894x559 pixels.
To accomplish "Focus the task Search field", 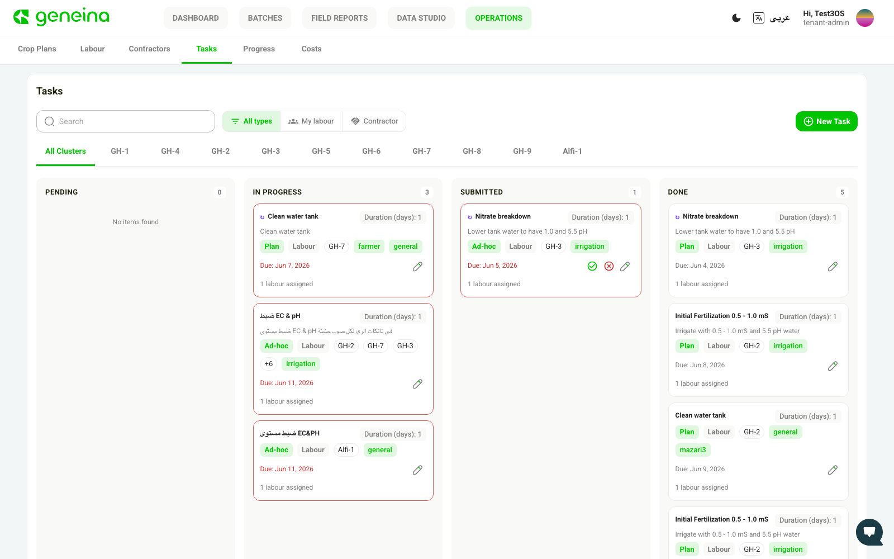I will click(x=126, y=121).
